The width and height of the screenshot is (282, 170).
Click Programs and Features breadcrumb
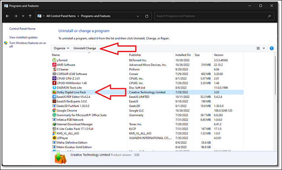pyautogui.click(x=96, y=16)
